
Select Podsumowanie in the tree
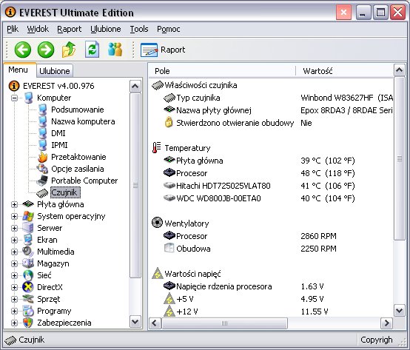[78, 110]
